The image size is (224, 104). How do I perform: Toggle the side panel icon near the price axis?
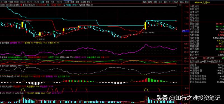pos(180,5)
